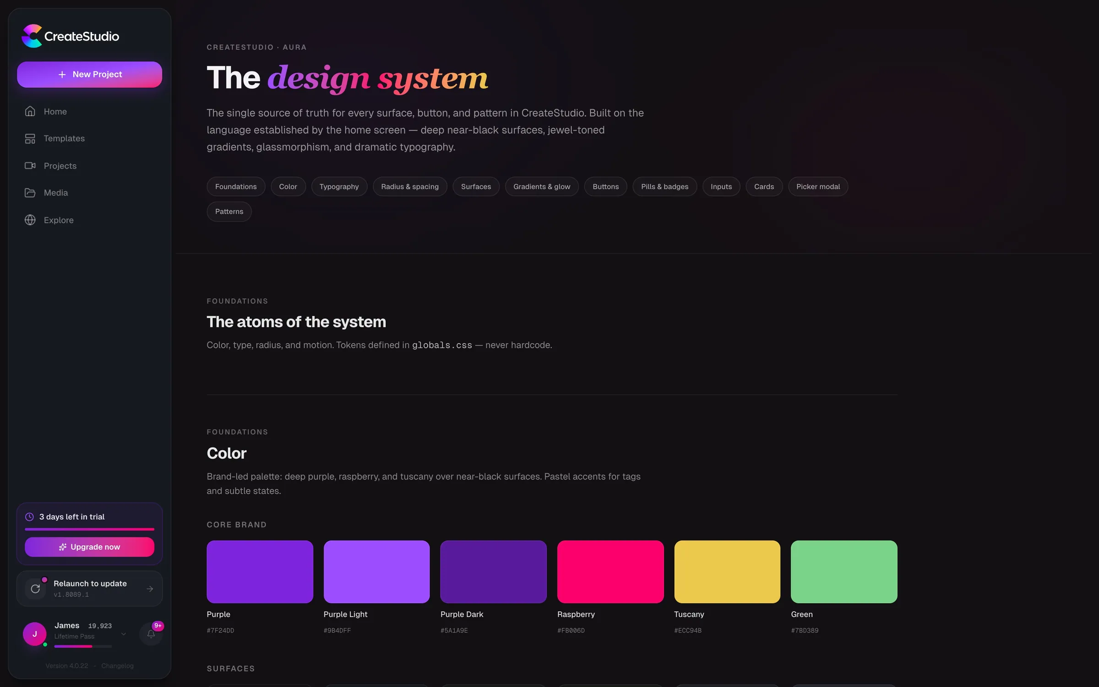Click the Relaunch to update arrow
This screenshot has height=687, width=1099.
[x=150, y=589]
